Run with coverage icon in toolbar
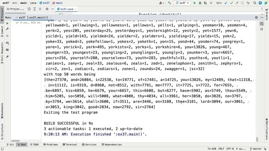The image size is (269, 151). pyautogui.click(x=206, y=3)
